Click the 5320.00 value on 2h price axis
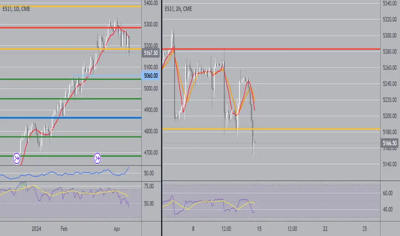The width and height of the screenshot is (400, 236). pos(390,19)
